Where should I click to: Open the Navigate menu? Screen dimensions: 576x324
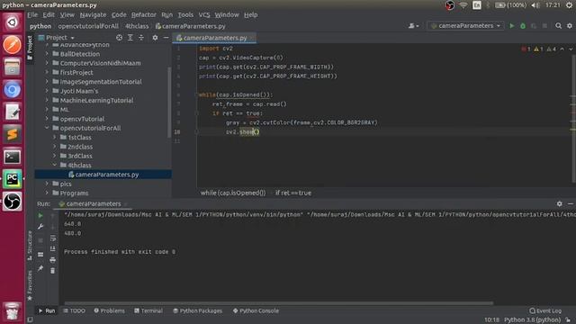coord(93,14)
